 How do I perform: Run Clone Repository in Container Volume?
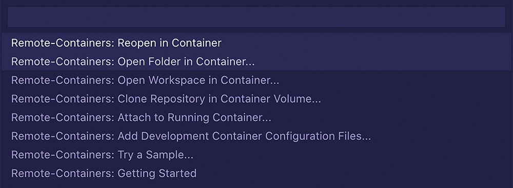coord(256,99)
